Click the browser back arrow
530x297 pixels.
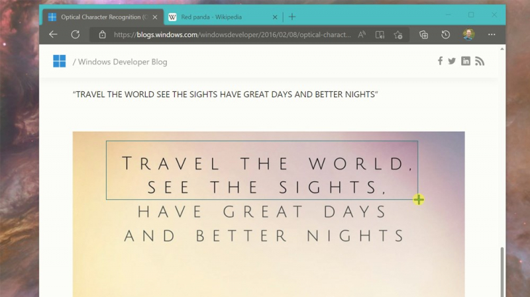54,34
